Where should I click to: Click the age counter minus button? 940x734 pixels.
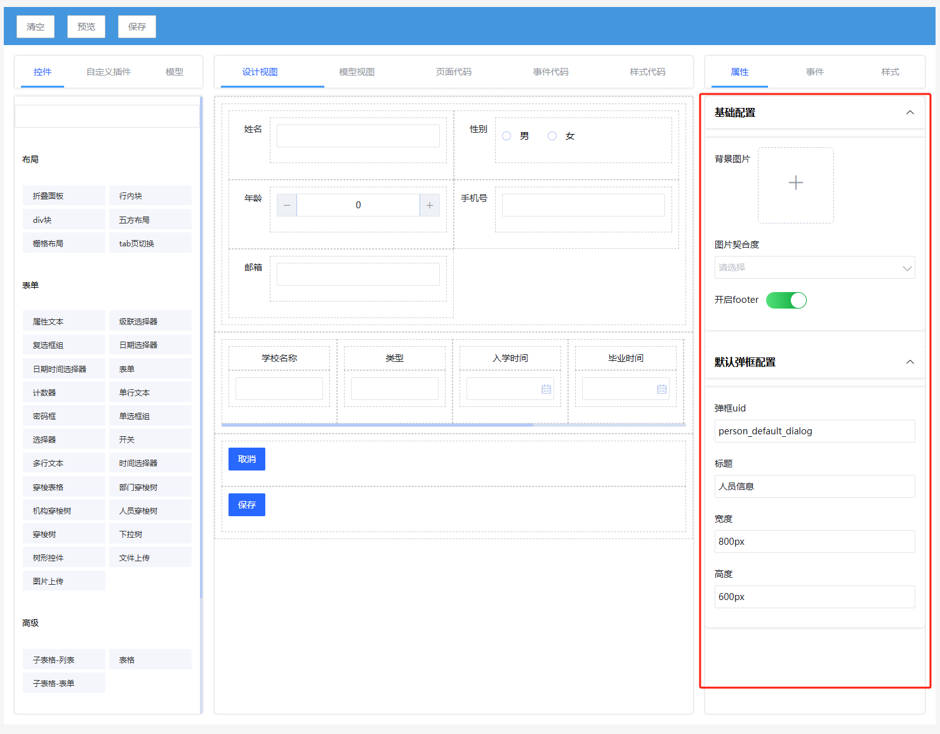tap(287, 205)
